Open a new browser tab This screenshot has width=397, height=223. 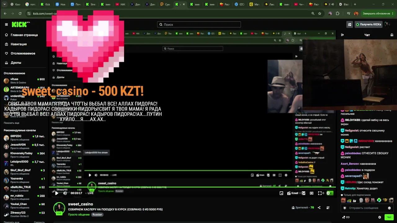[355, 4]
